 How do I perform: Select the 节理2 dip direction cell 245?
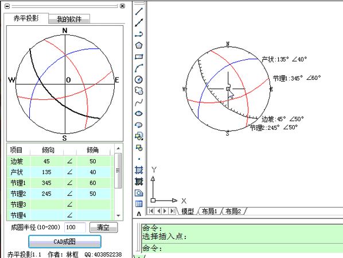[47, 194]
